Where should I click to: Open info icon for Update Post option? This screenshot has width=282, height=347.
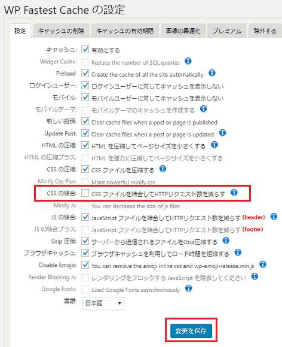222,133
